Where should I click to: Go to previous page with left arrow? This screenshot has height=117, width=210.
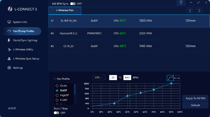click(x=190, y=10)
